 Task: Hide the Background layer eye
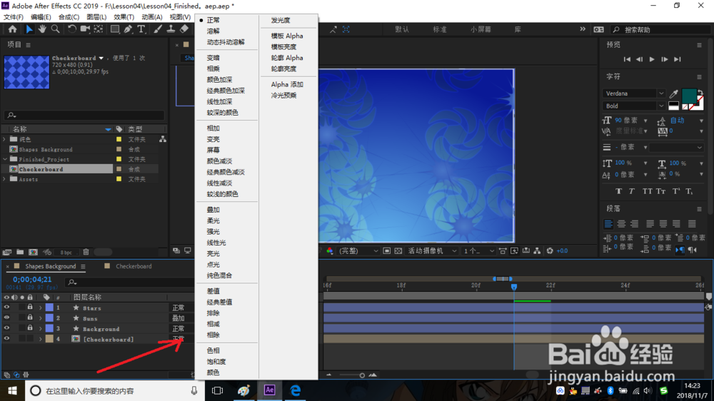(6, 328)
